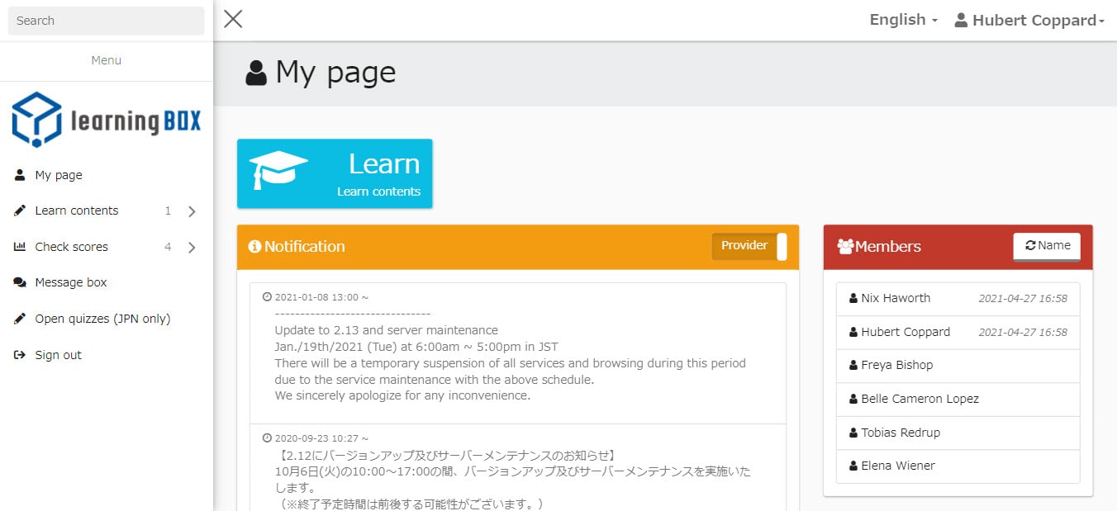Image resolution: width=1117 pixels, height=511 pixels.
Task: Click the Check scores chart icon
Action: tap(20, 247)
